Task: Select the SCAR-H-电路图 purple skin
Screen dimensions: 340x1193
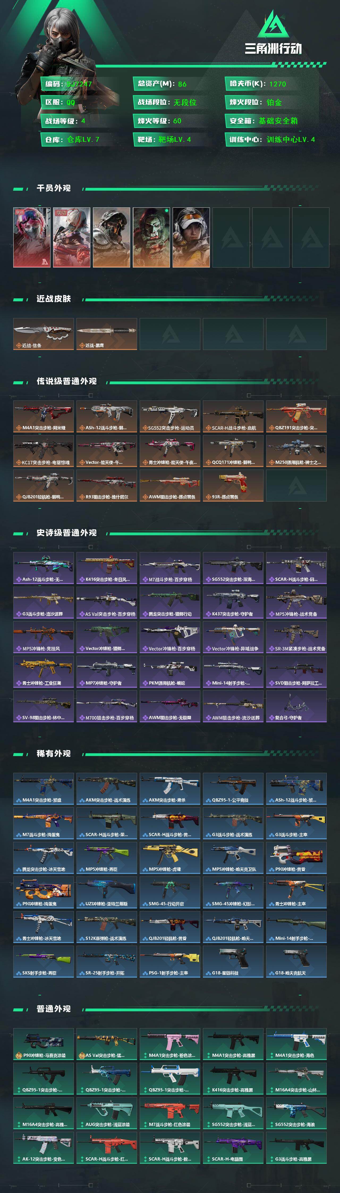Action: click(233, 1148)
